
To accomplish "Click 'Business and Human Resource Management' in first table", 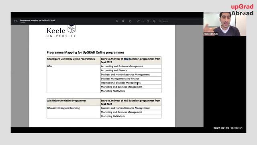I will click(x=131, y=75).
